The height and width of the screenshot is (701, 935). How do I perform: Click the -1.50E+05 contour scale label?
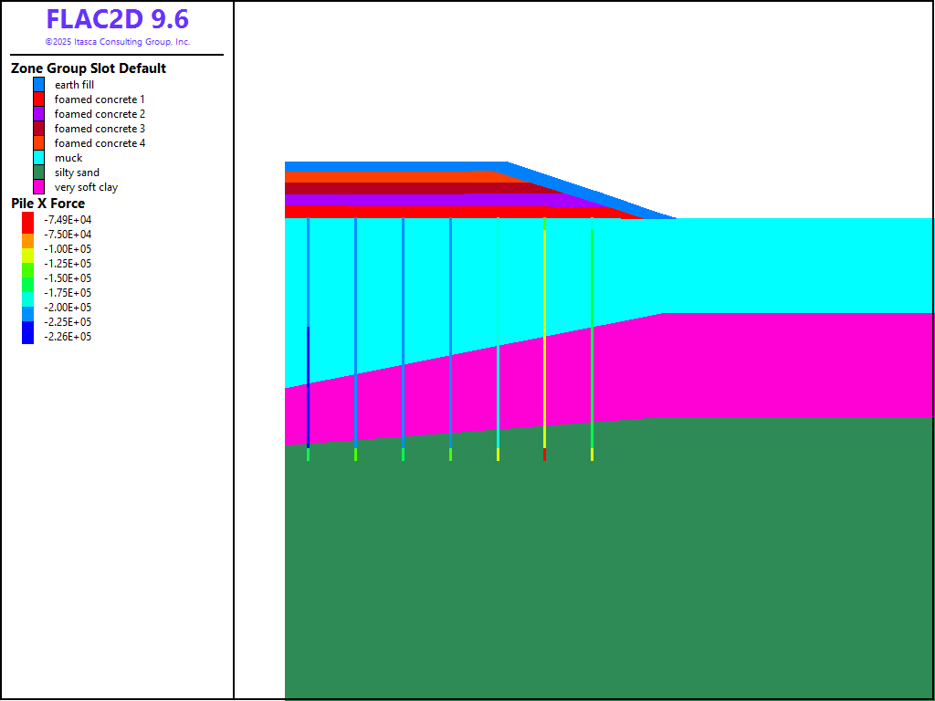pos(68,278)
